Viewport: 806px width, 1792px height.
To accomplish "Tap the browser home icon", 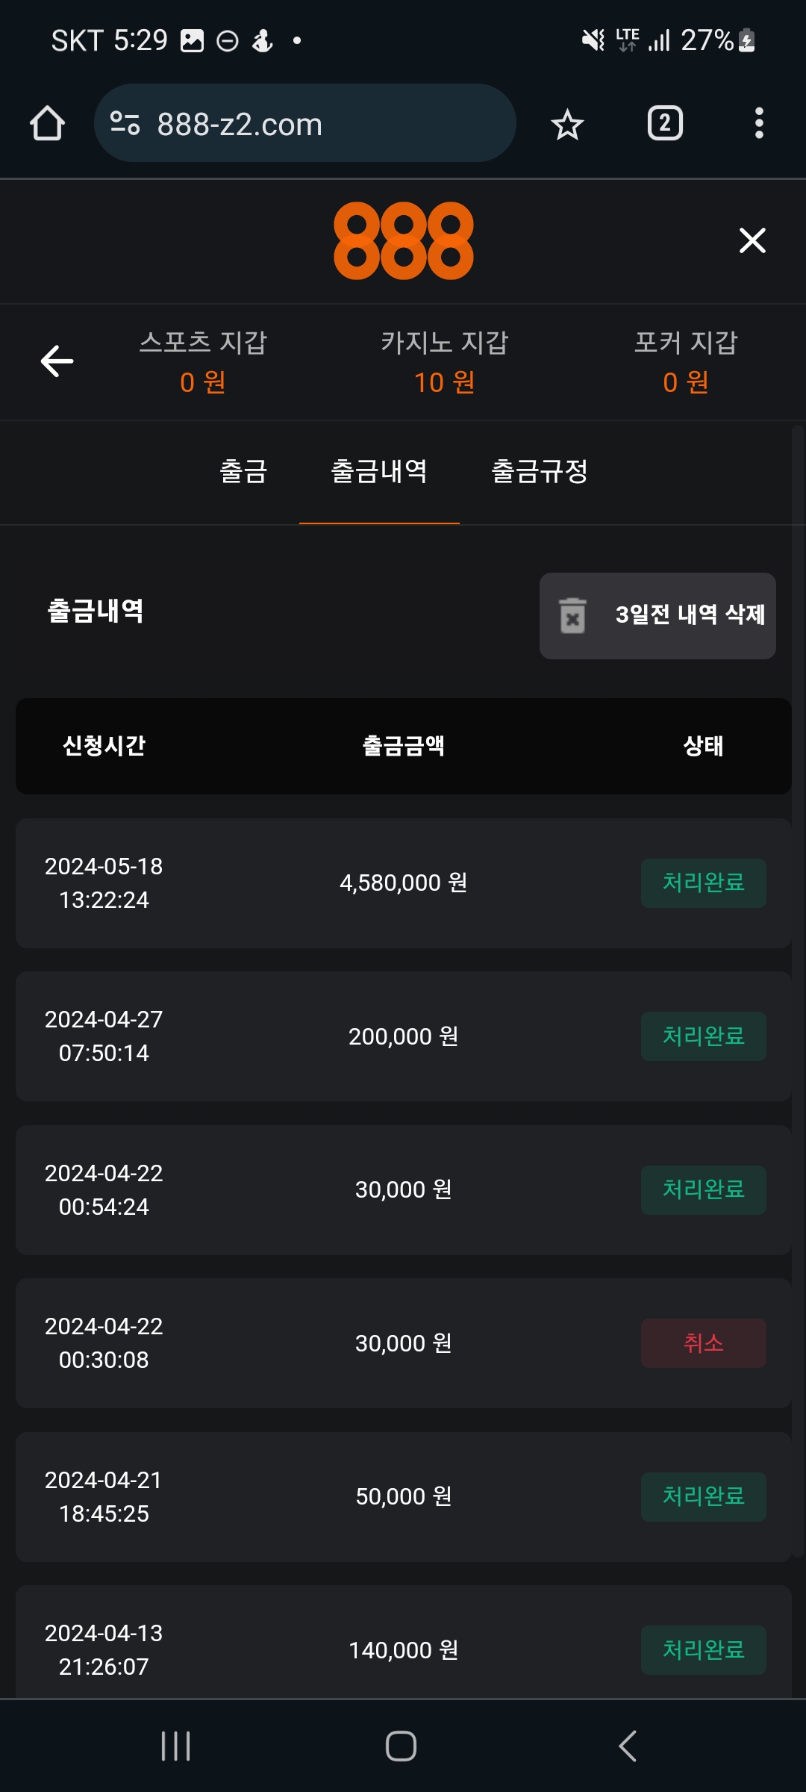I will [47, 123].
